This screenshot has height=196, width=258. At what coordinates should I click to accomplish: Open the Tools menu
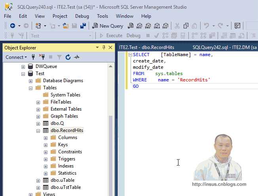[102, 16]
